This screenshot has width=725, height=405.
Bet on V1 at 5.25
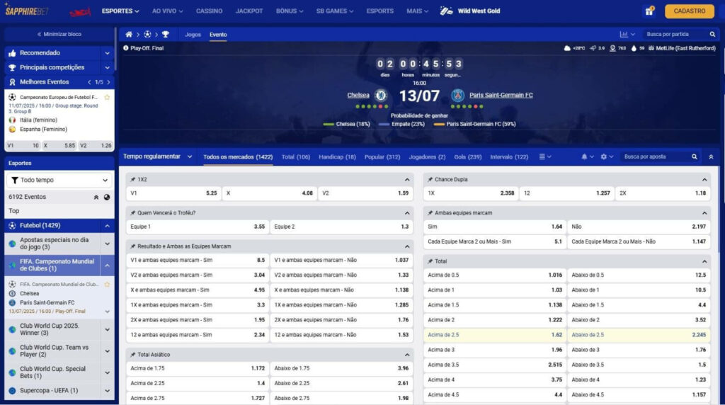[173, 193]
